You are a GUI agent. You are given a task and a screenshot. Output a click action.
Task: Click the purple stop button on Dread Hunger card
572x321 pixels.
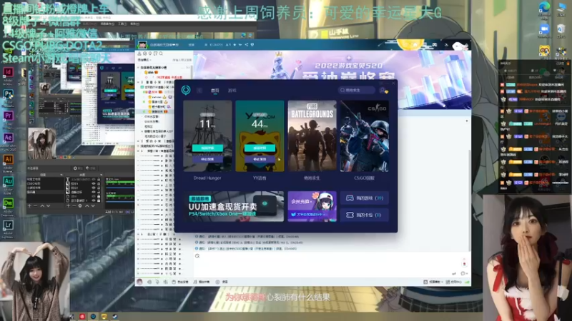coord(207,159)
